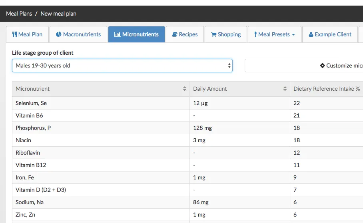
Task: Navigate to Meal Plans breadcrumb link
Action: pos(19,14)
